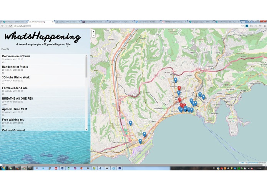The height and width of the screenshot is (190, 267).
Task: Close the Dashboard - IBM Bluemix tab
Action: (x=26, y=22)
